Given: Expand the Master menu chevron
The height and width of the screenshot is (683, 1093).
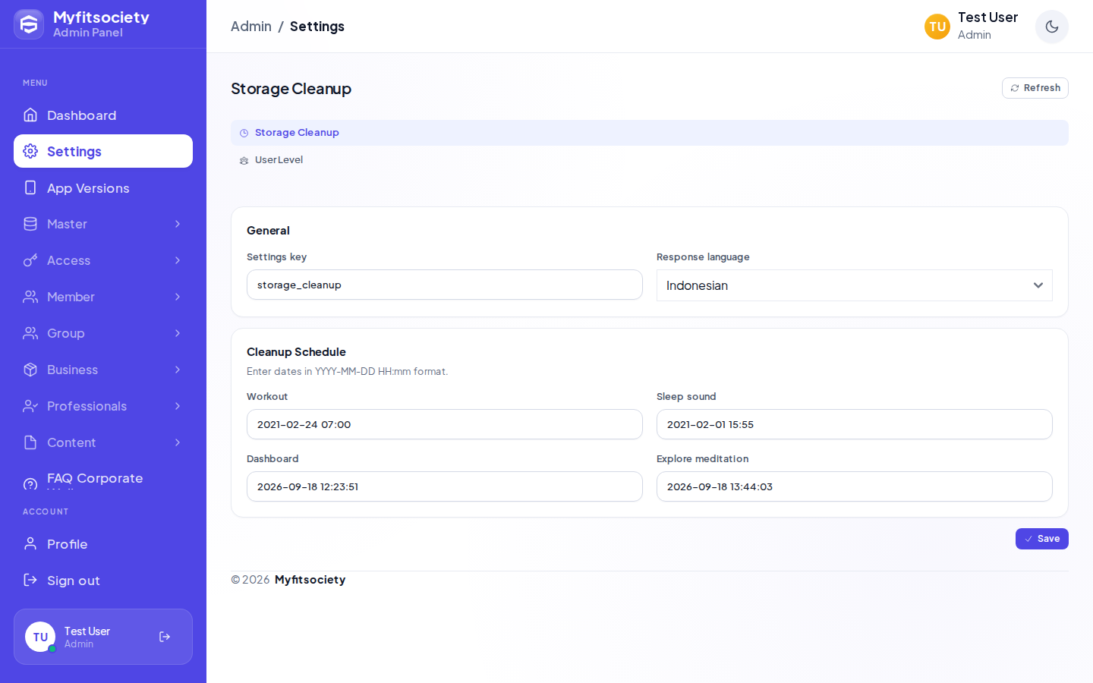Looking at the screenshot, I should [178, 224].
